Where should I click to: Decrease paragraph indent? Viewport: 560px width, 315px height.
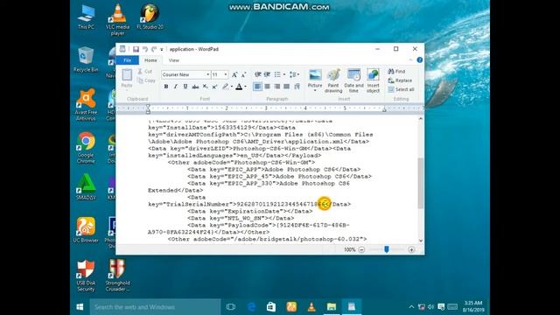pyautogui.click(x=257, y=74)
